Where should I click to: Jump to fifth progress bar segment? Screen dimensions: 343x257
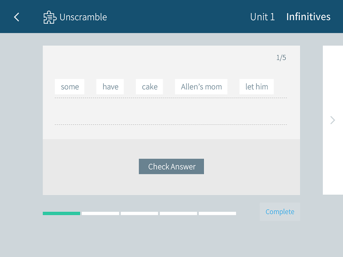(x=217, y=213)
